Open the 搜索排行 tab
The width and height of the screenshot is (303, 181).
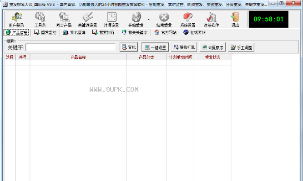click(103, 32)
